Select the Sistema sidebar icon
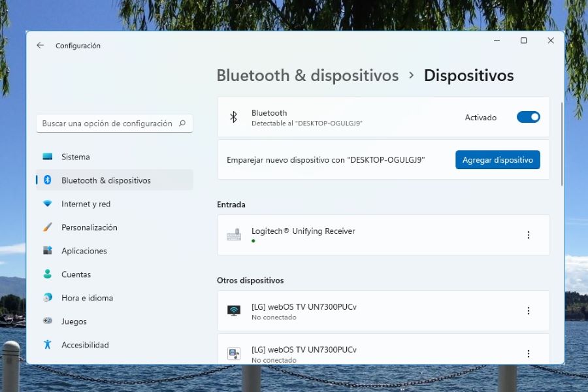 (48, 157)
